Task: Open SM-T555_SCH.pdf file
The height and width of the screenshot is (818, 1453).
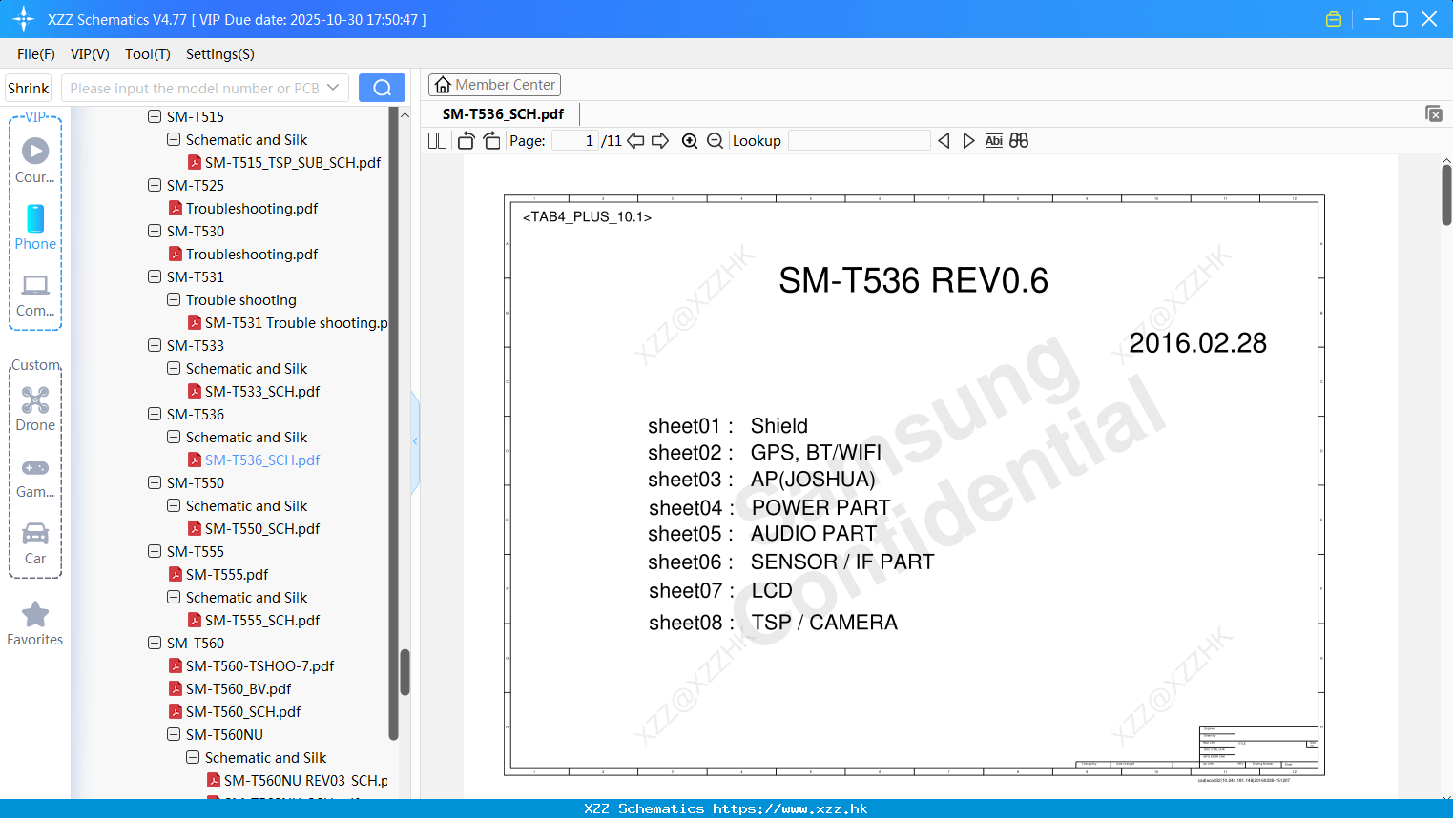Action: [253, 620]
